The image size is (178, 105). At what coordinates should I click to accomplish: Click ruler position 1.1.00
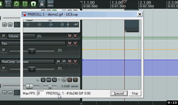(x=89, y=2)
